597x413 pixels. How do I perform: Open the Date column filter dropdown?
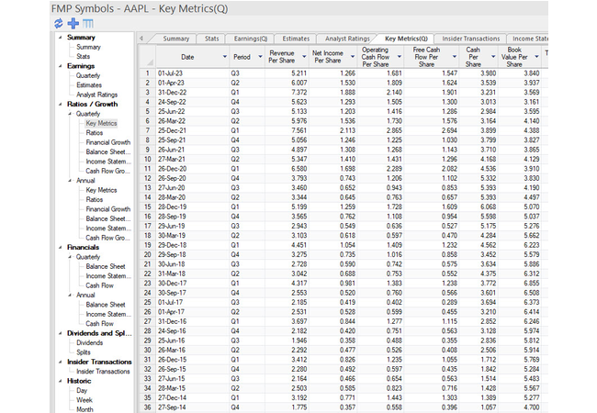coord(225,57)
